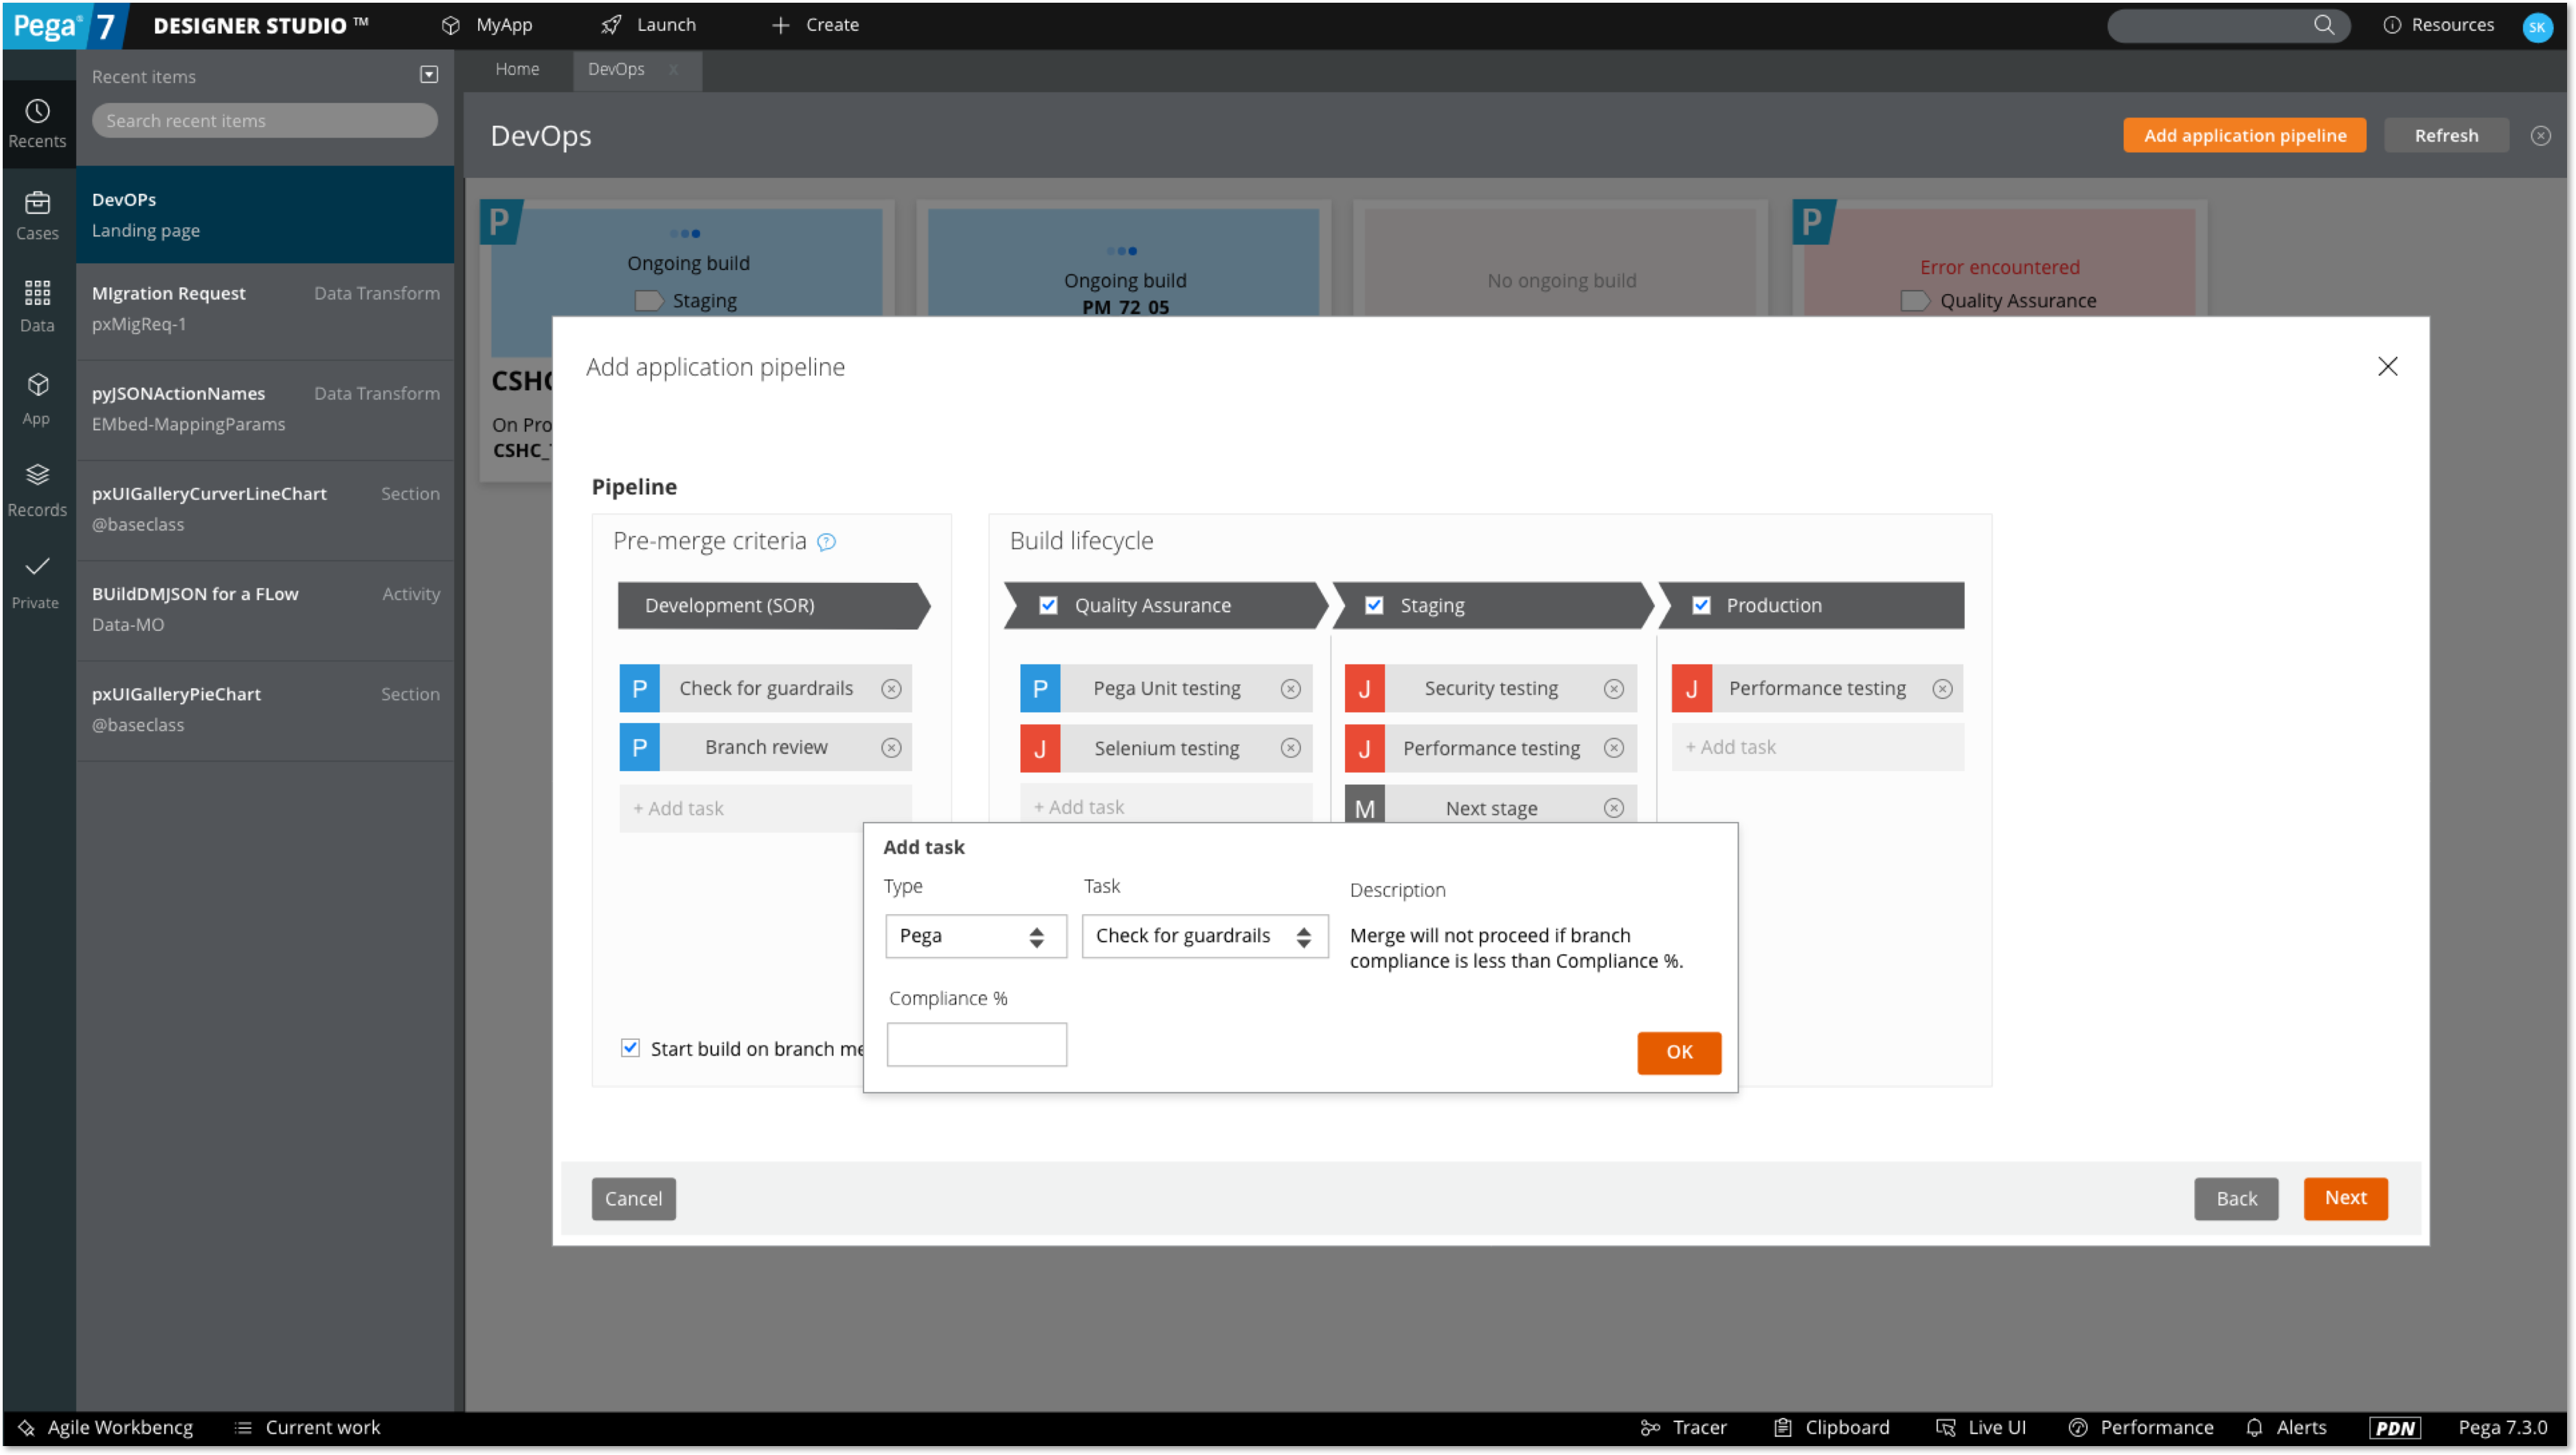The height and width of the screenshot is (1455, 2576).
Task: Click the Add application pipeline button
Action: tap(2245, 135)
